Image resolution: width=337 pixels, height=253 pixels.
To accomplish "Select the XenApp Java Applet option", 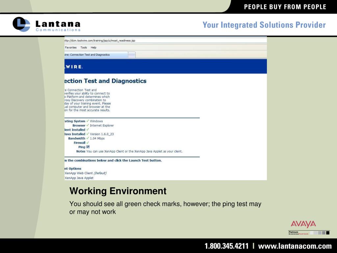I will [x=79, y=178].
